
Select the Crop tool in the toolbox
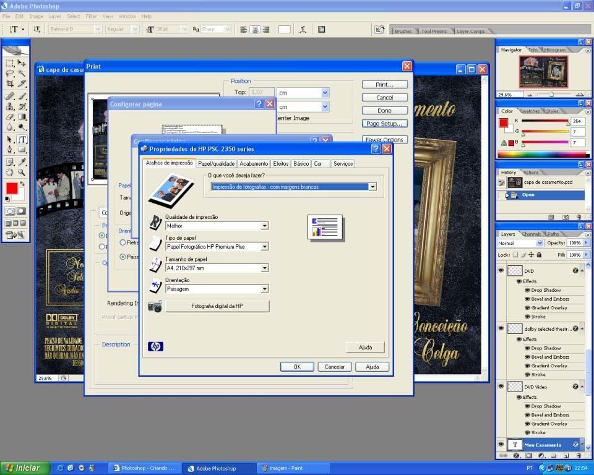pos(10,83)
